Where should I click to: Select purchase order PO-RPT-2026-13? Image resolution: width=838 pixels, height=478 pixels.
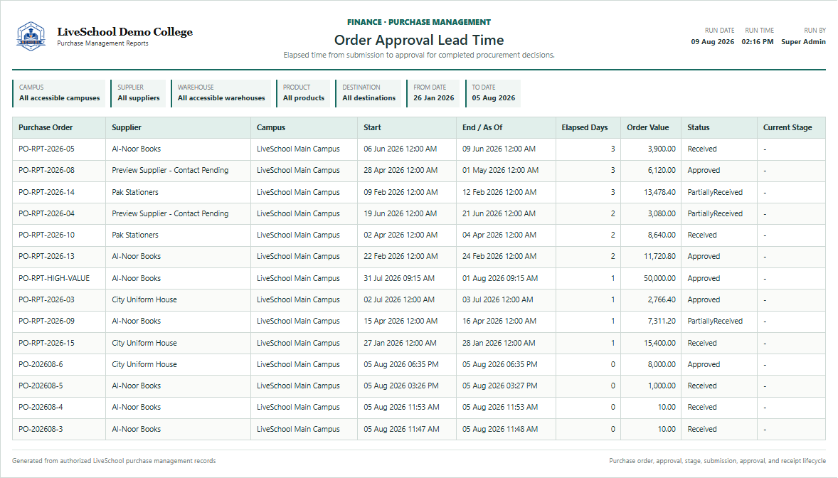[x=46, y=256]
